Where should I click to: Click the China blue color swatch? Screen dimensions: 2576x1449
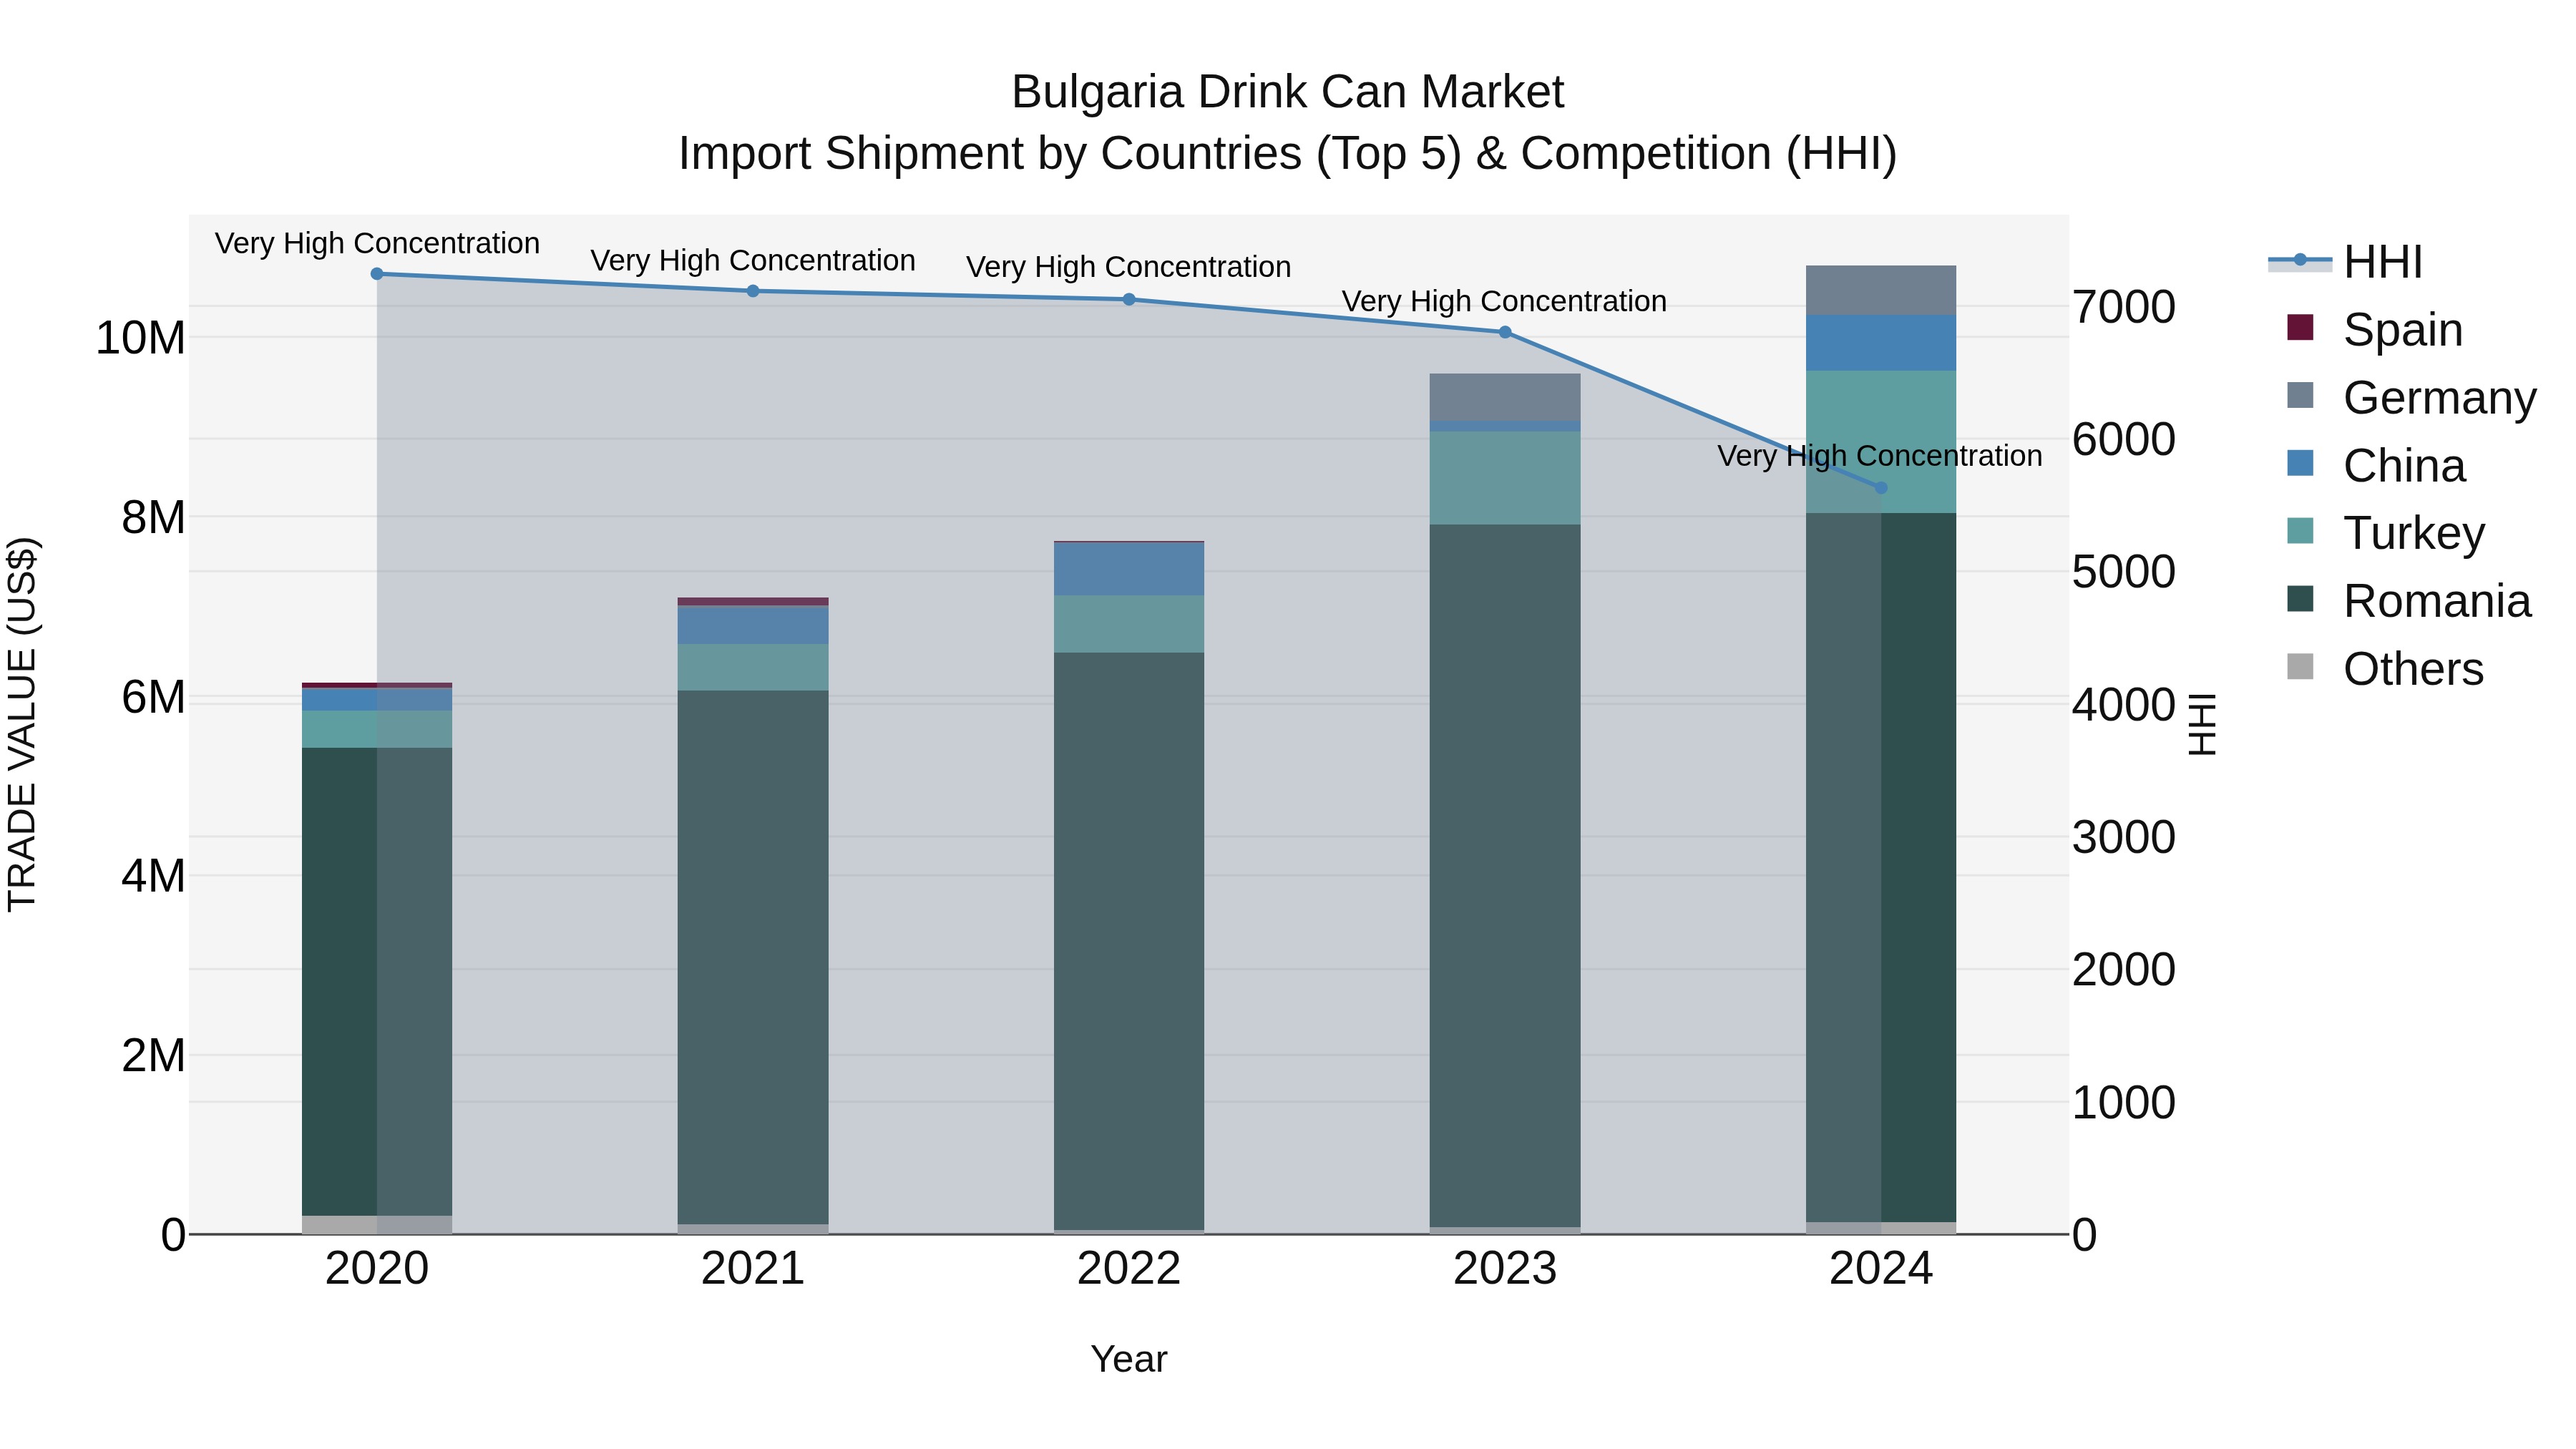(x=2300, y=463)
